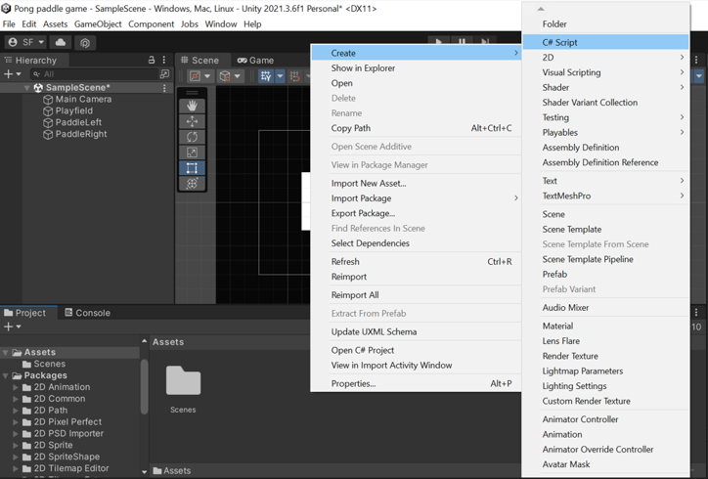
Task: Choose Prefab in the Create submenu
Action: point(605,275)
